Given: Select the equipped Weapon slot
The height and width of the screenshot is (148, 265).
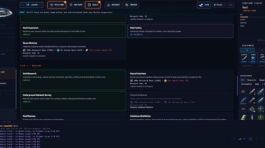Looking at the screenshot, I should pyautogui.click(x=244, y=58).
